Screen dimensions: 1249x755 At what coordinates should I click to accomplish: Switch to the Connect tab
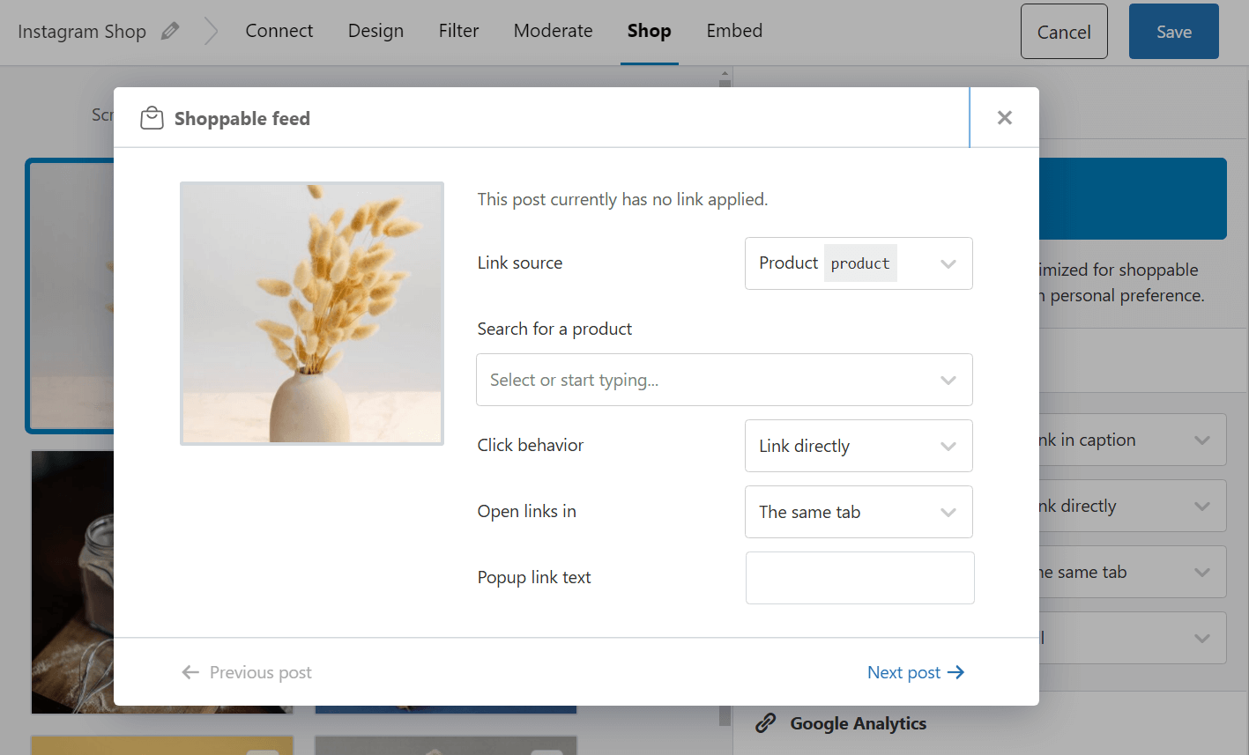pos(279,30)
